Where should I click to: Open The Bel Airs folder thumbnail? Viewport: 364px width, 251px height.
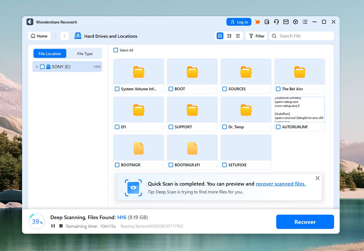(x=300, y=72)
